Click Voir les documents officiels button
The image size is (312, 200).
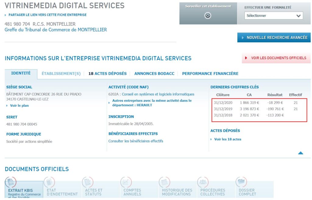pyautogui.click(x=276, y=58)
